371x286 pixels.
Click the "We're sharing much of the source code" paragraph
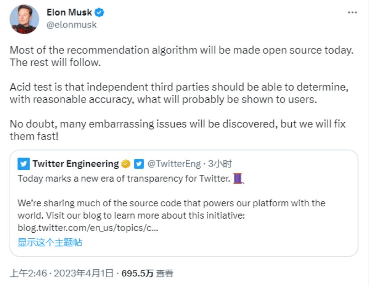tap(171, 209)
